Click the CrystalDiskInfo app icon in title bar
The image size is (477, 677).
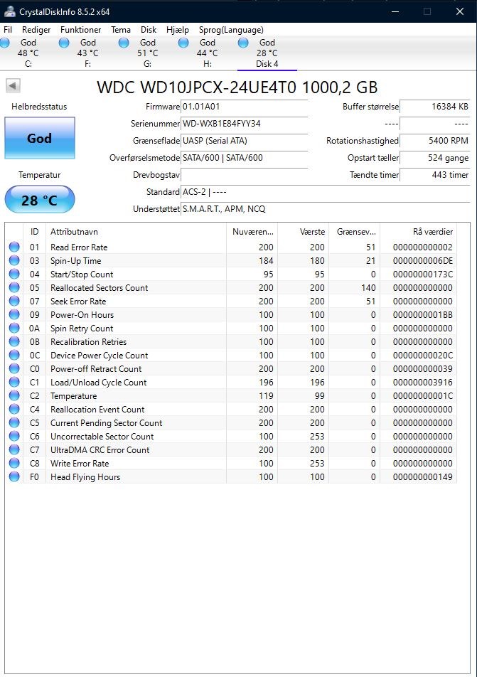(9, 11)
